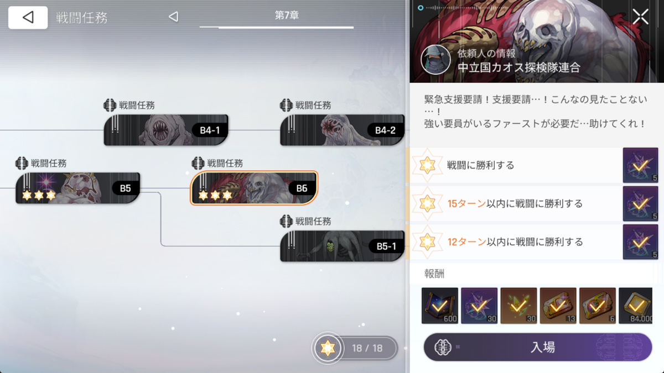The image size is (664, 373).
Task: Select stage B5 with three stars
Action: 77,188
